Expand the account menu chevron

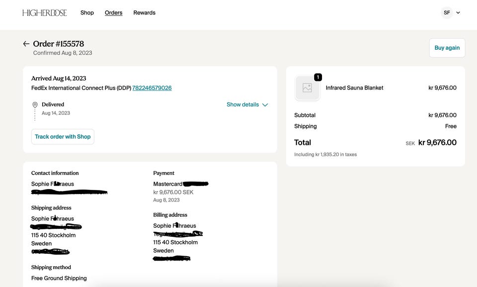point(458,13)
